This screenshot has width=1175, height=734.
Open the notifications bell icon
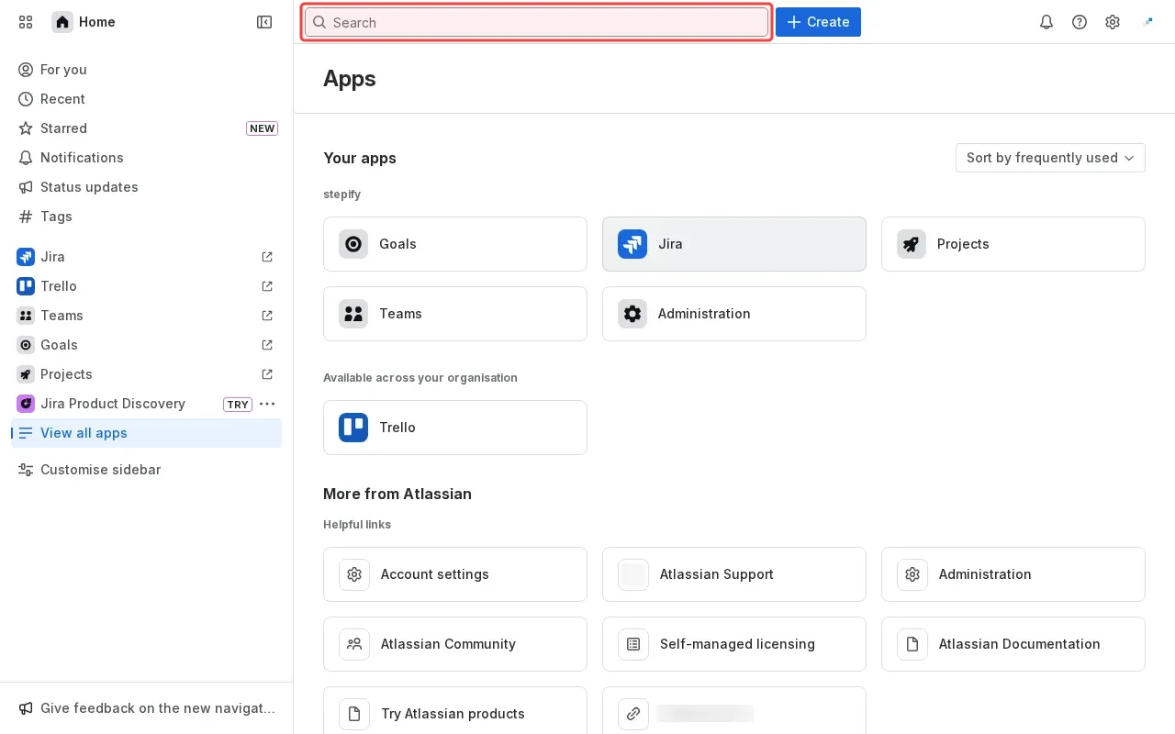(x=1046, y=22)
